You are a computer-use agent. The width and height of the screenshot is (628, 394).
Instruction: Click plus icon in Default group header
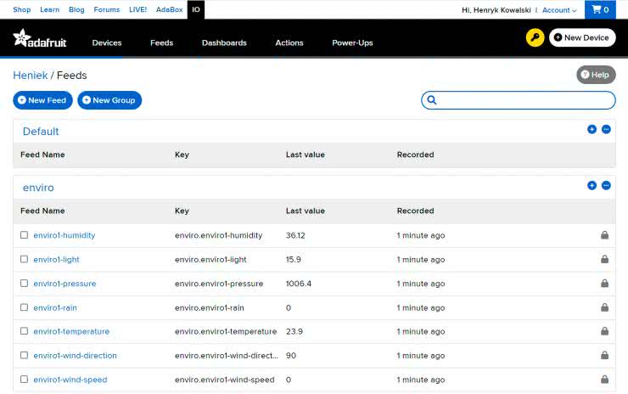(592, 129)
